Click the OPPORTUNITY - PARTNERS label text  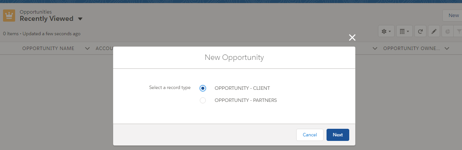pyautogui.click(x=246, y=100)
